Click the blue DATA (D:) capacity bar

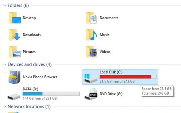pyautogui.click(x=51, y=94)
